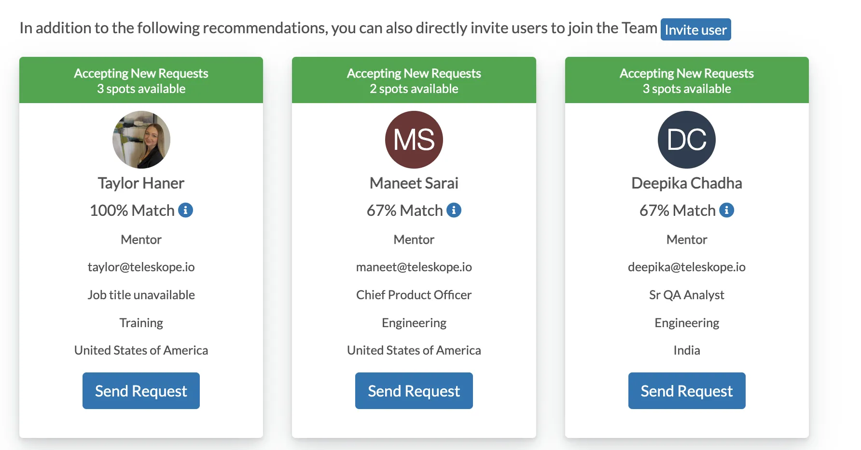861x450 pixels.
Task: Click Taylor Haner's profile photo
Action: click(x=141, y=140)
